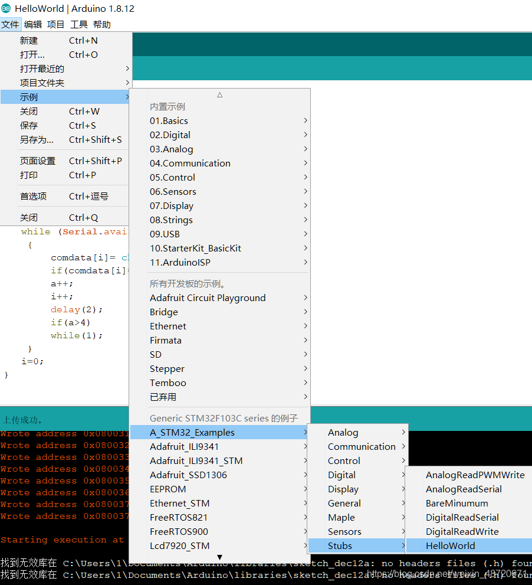Open the Lcd7920_STM submenu
532x585 pixels.
click(219, 546)
